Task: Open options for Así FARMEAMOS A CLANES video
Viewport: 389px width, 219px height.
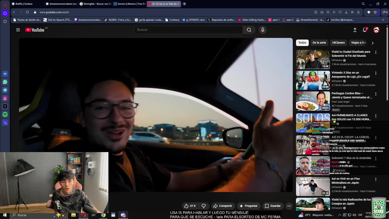Action: 376,116
